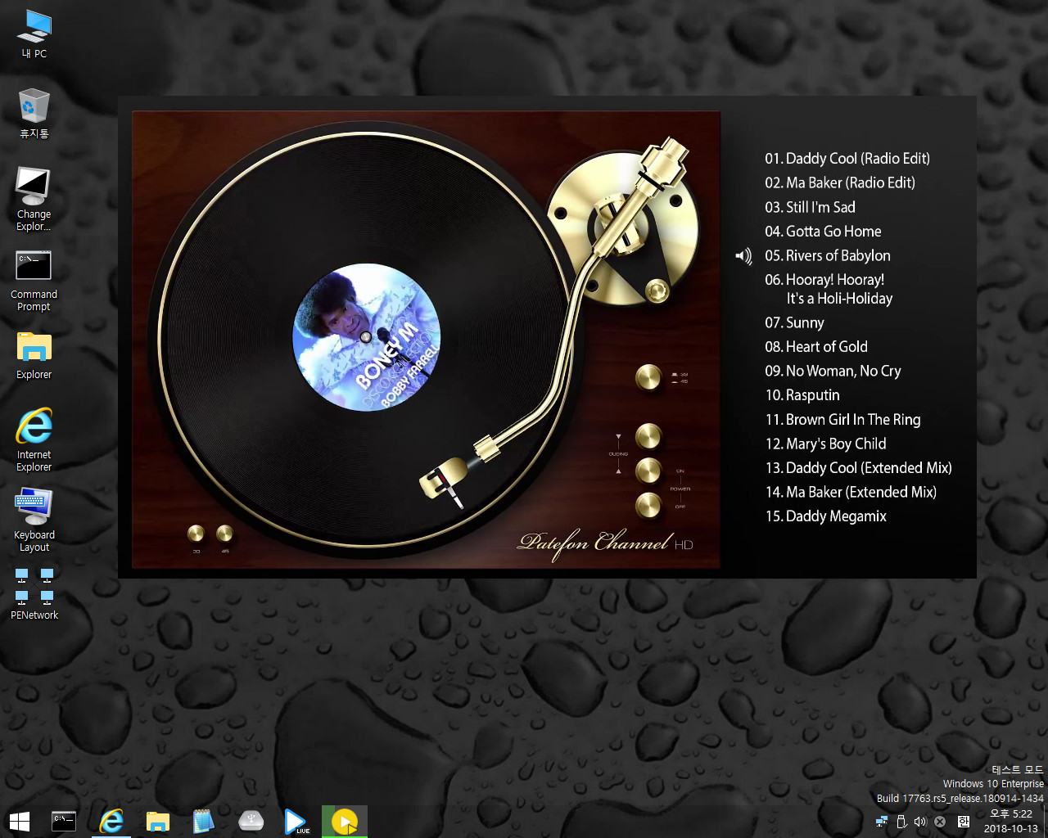The image size is (1048, 838).
Task: Click the small 33 knob below the record
Action: (196, 534)
